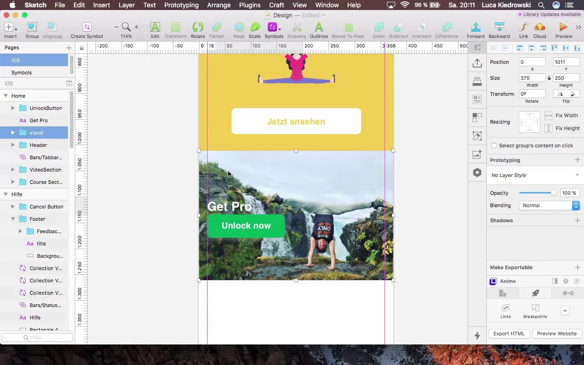Image resolution: width=584 pixels, height=365 pixels.
Task: Click the Union boolean icon
Action: point(379,27)
